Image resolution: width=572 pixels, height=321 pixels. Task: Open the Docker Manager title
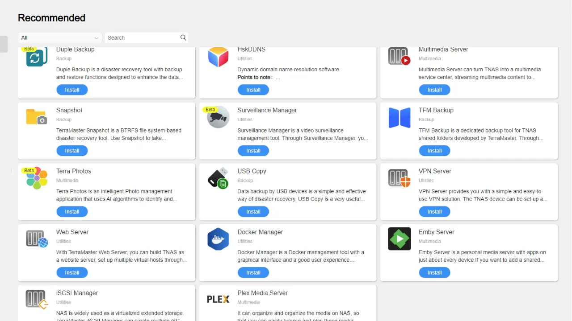(260, 232)
